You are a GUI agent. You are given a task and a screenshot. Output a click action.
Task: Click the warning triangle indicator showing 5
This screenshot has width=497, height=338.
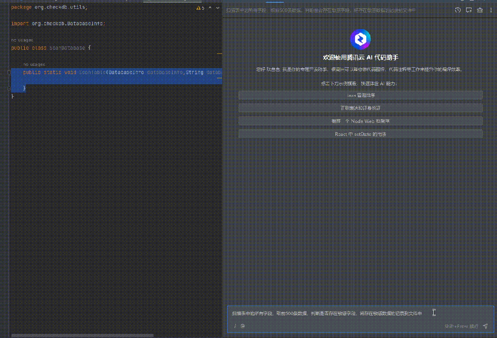pyautogui.click(x=200, y=8)
